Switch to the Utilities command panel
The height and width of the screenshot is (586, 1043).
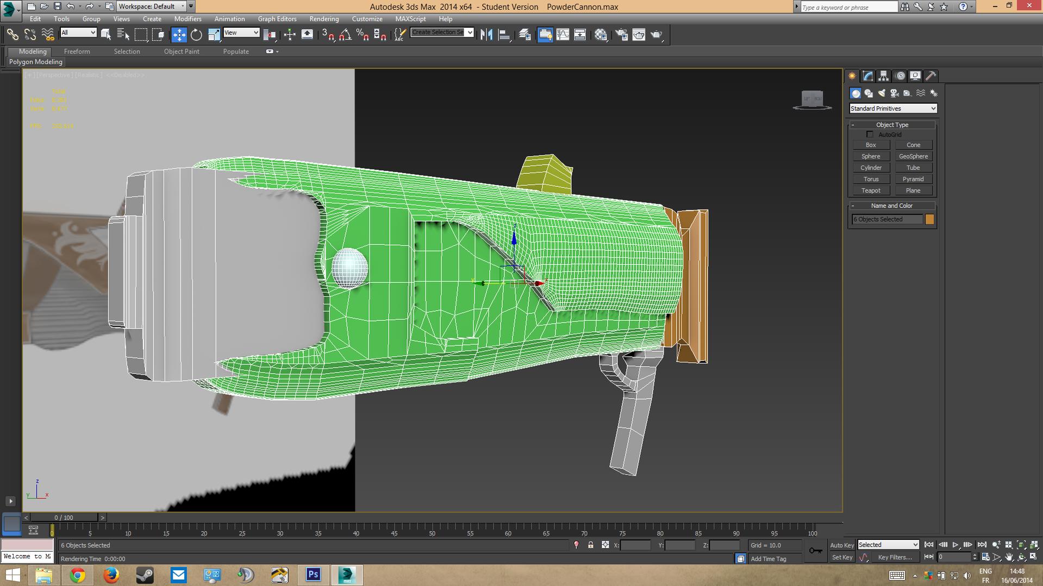click(931, 76)
